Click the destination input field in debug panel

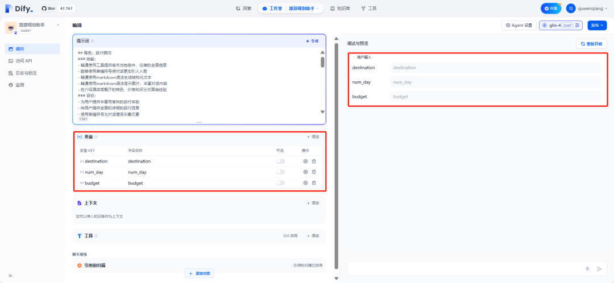click(495, 68)
